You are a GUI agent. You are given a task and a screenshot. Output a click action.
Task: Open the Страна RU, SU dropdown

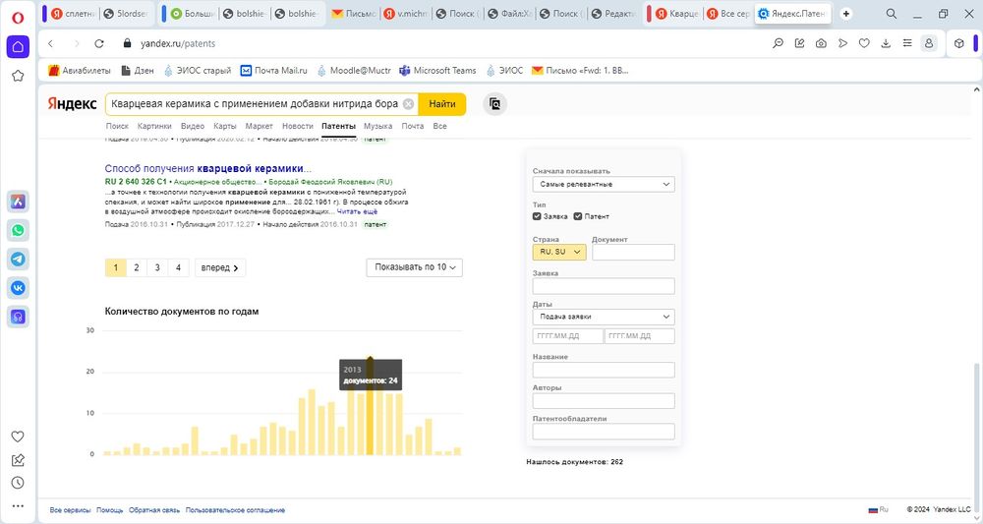[559, 252]
